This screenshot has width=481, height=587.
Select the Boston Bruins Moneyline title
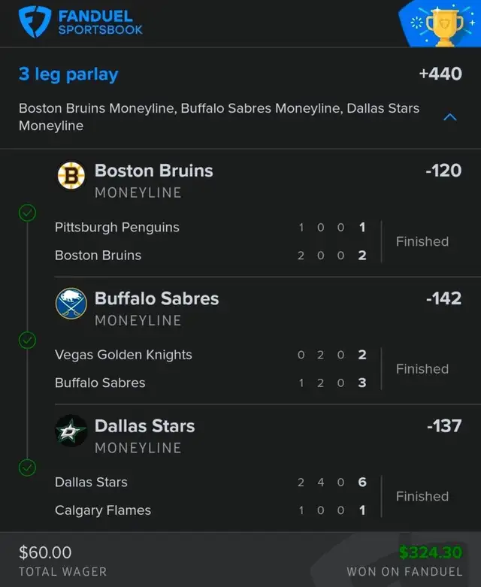tap(153, 171)
